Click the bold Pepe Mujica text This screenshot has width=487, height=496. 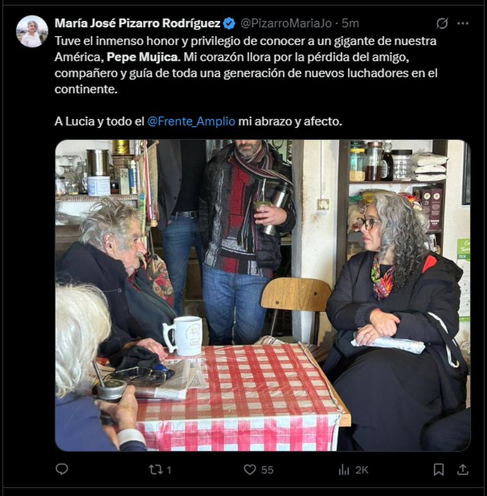pos(144,57)
